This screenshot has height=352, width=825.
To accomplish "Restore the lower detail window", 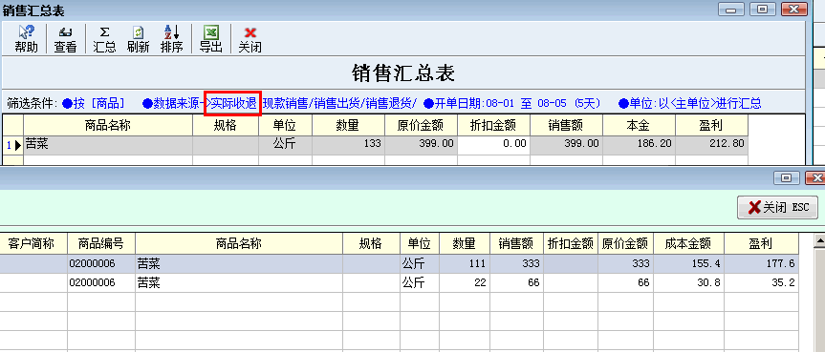I will click(x=787, y=178).
